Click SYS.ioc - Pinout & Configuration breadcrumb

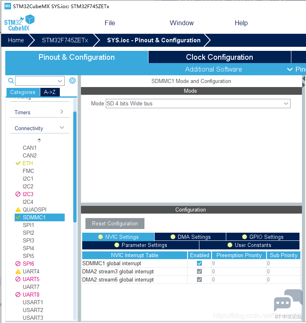tap(154, 40)
